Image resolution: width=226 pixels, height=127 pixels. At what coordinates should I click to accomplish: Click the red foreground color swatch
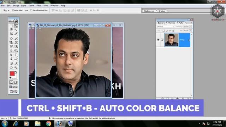(x=12, y=73)
